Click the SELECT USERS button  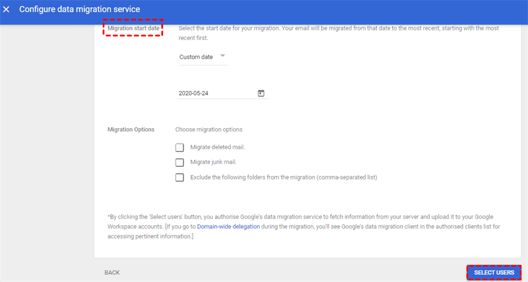click(x=494, y=273)
